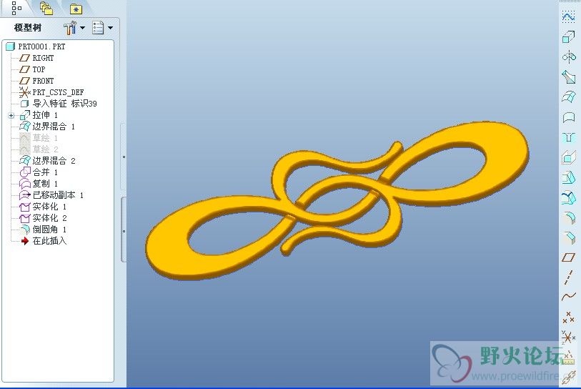Screen dimensions: 581x389
Task: Open the Favorites folder navigator tab
Action: tap(76, 9)
